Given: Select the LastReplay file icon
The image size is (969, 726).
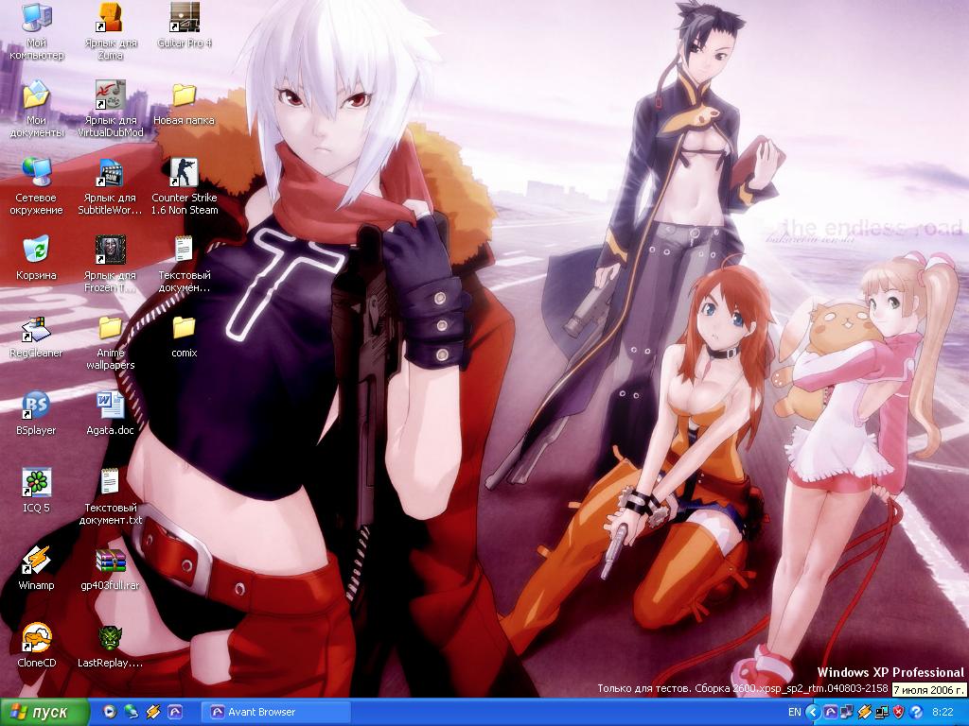Looking at the screenshot, I should [110, 638].
